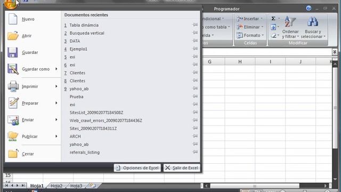Select column H header

coord(240,62)
